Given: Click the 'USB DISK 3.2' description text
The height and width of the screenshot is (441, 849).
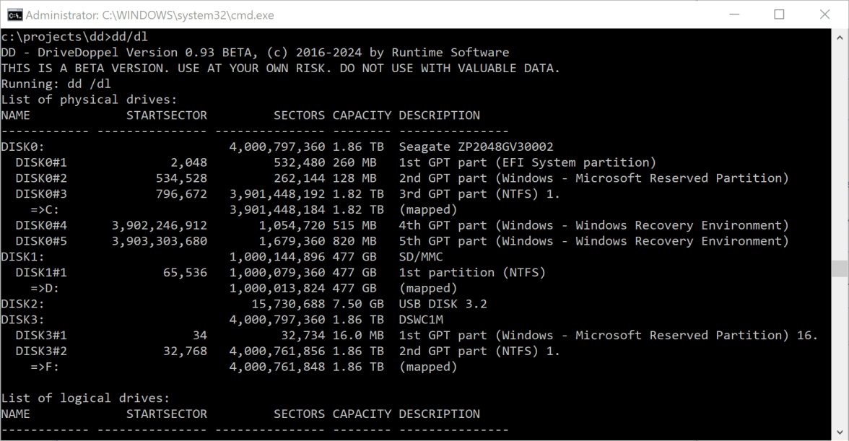Looking at the screenshot, I should (443, 304).
